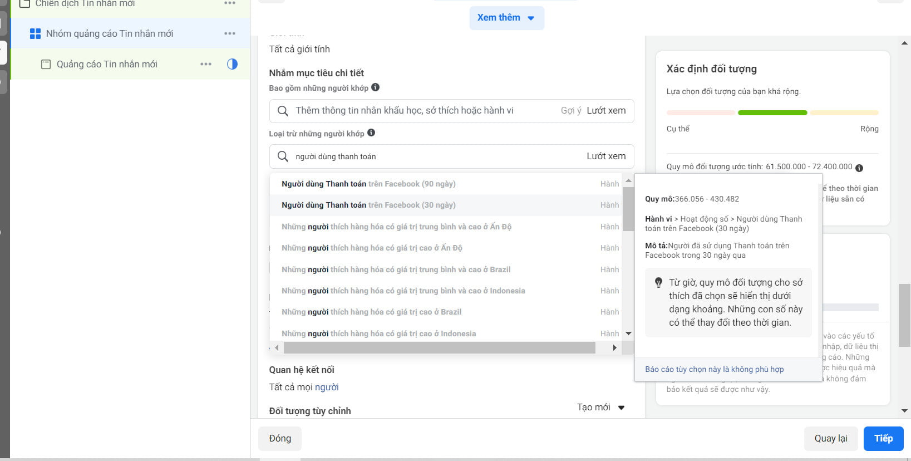Viewport: 911px width, 461px height.
Task: Click search icon in exclusion field
Action: click(x=283, y=156)
